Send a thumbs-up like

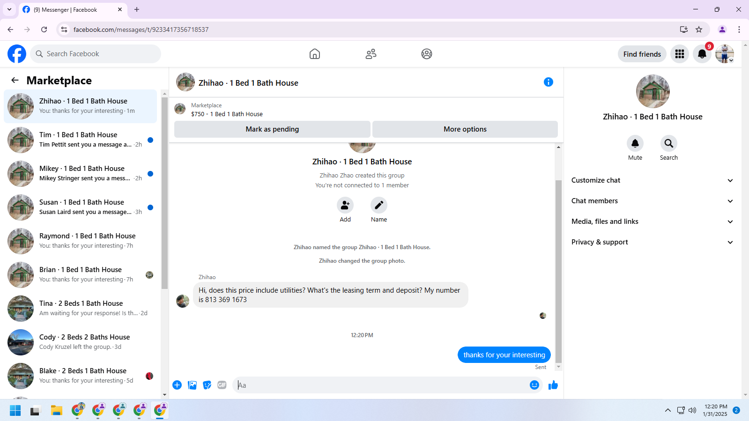(553, 385)
